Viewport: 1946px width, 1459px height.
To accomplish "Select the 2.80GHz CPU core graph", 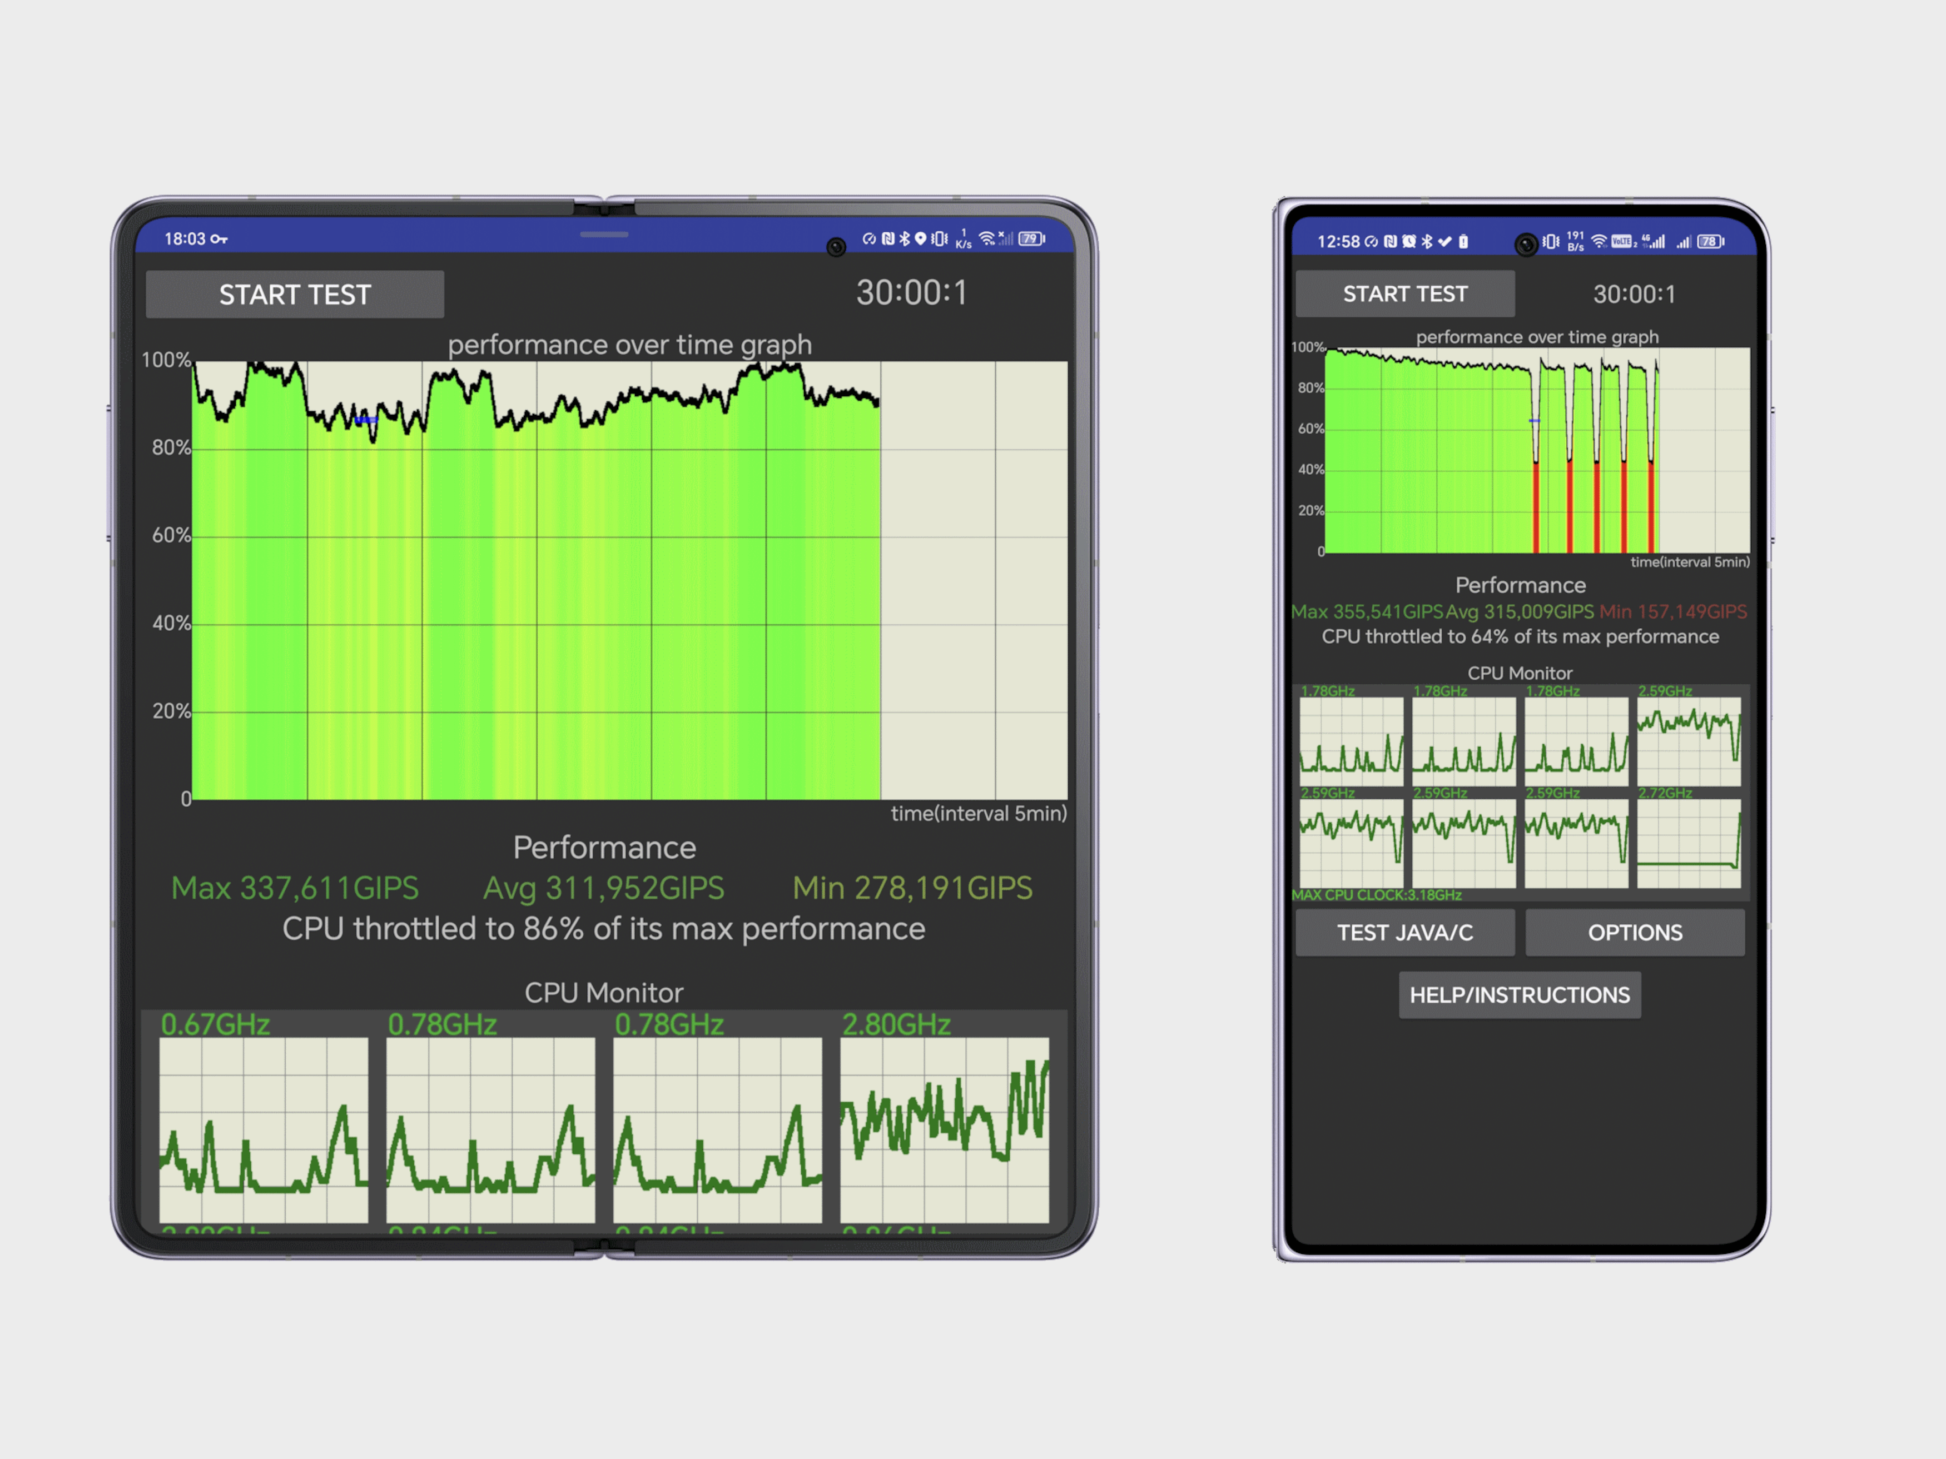I will coord(944,1130).
